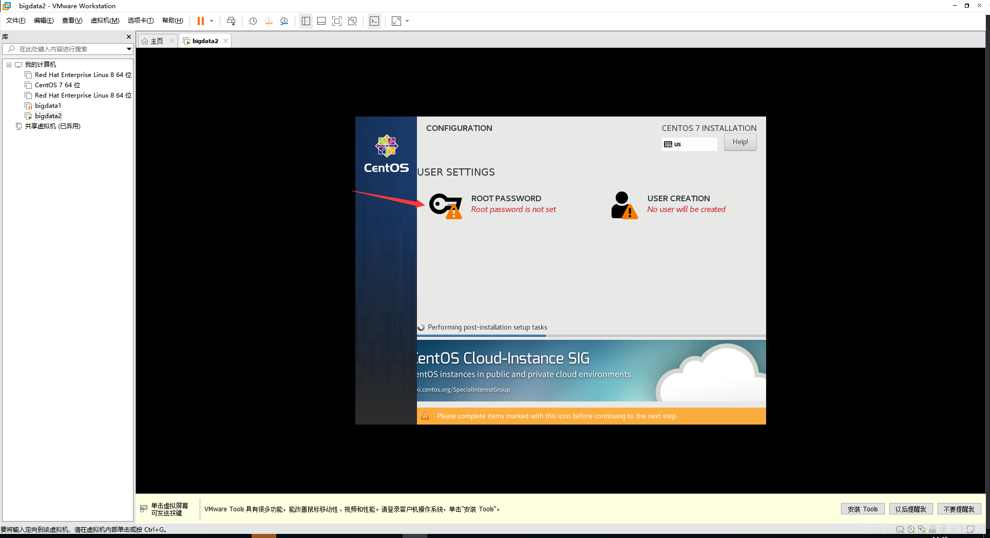Image resolution: width=990 pixels, height=538 pixels.
Task: Click the "Root password is not set" warning text
Action: 513,209
